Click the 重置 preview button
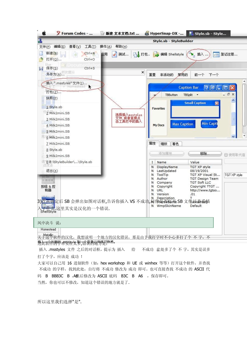 click(152, 75)
